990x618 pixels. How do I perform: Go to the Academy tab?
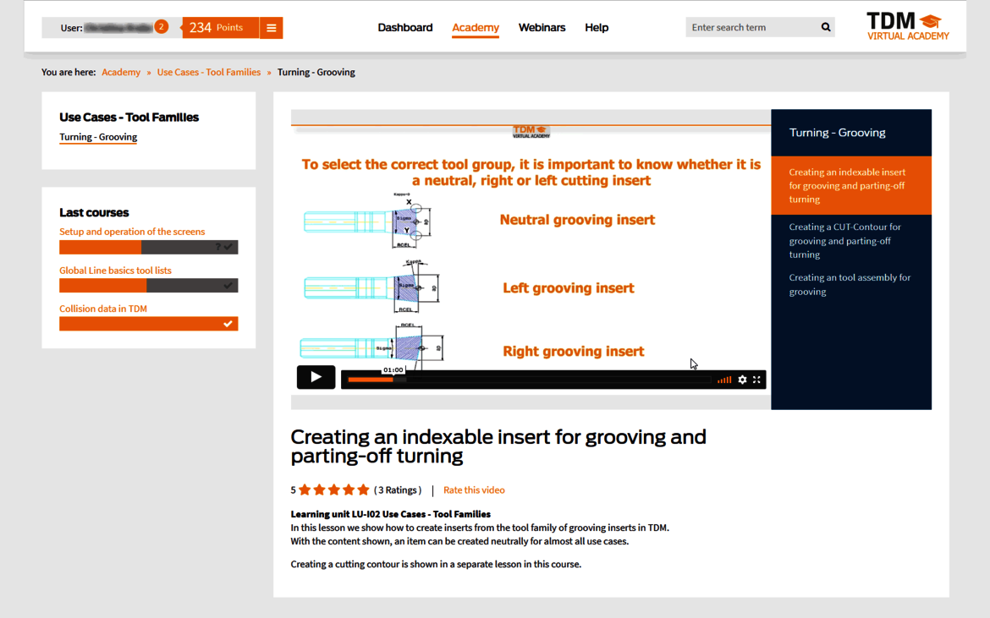[x=476, y=28]
